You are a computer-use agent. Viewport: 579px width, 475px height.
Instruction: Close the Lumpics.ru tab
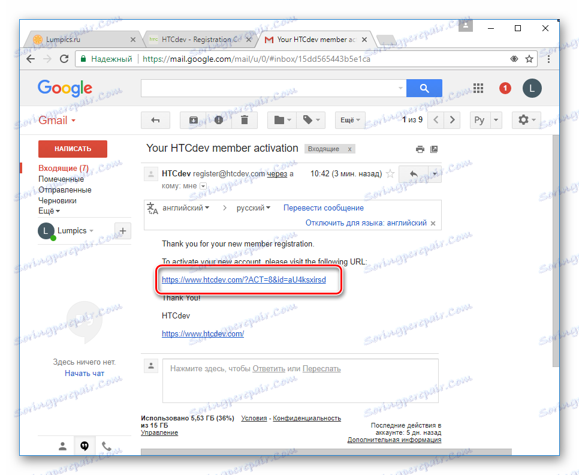pos(133,40)
